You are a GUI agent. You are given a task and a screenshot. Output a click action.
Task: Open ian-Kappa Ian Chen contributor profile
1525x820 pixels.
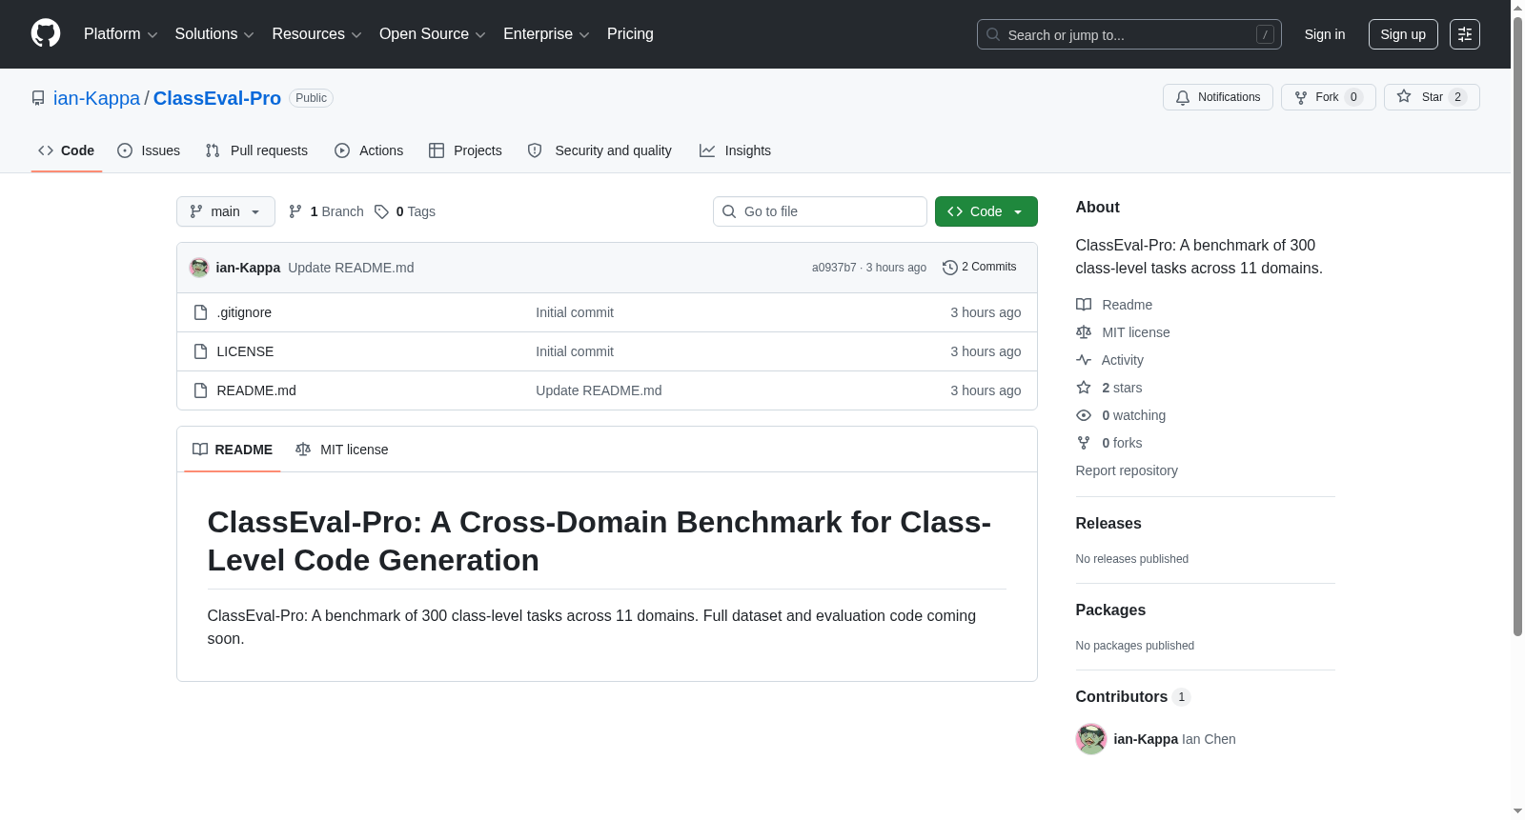click(x=1174, y=739)
